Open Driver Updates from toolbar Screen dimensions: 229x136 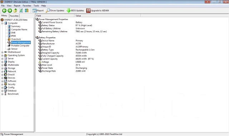point(55,10)
